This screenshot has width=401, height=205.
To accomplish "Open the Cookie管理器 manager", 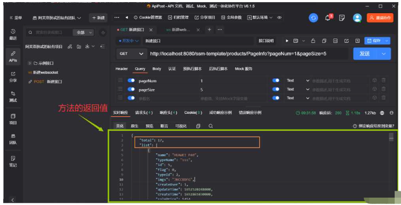I will (x=148, y=17).
